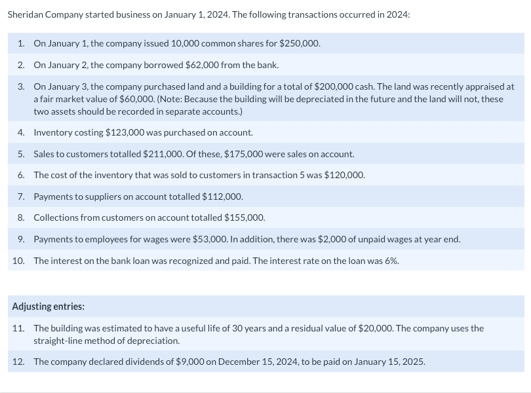
Task: Select transaction 8 collections from customers
Action: [266, 217]
